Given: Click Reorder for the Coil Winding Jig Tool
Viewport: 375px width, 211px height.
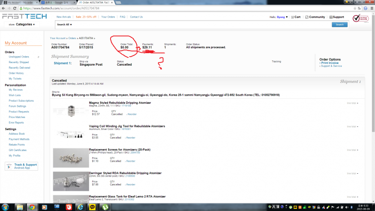Looking at the screenshot, I should point(131,138).
